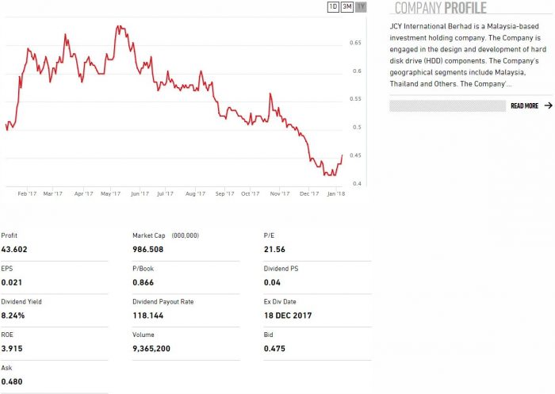Click the Ex Div Date value
Image resolution: width=555 pixels, height=394 pixels.
(288, 316)
